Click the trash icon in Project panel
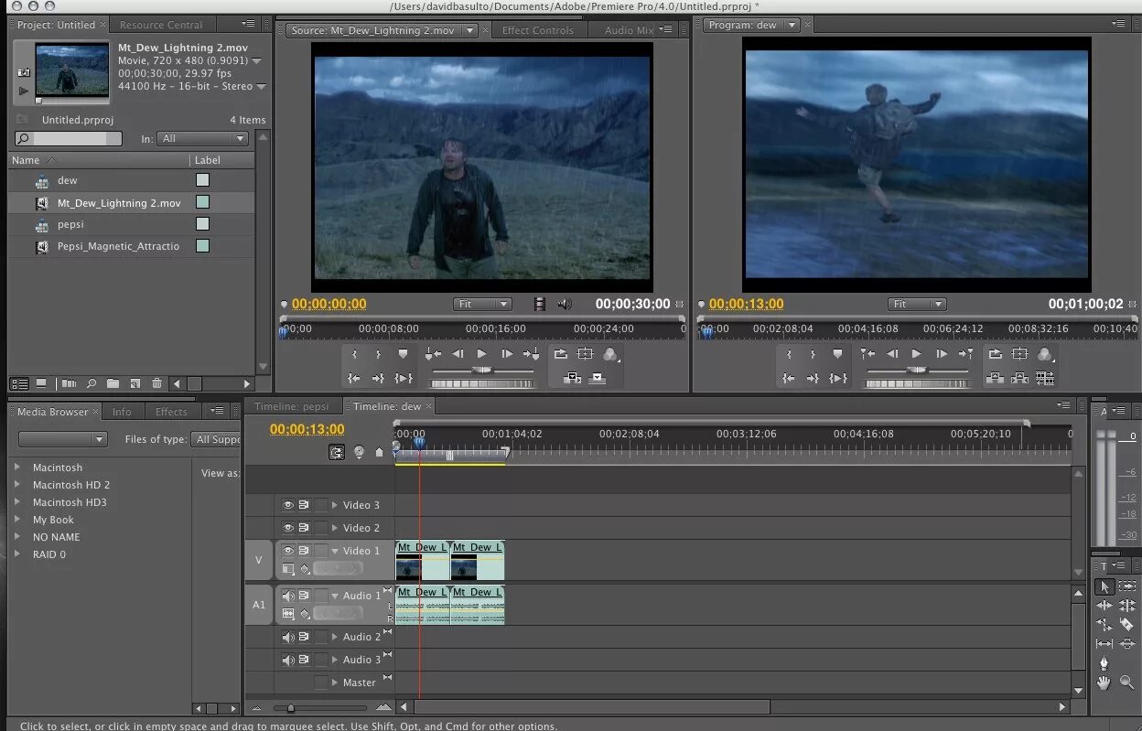Screen dimensions: 1142x731 point(156,383)
